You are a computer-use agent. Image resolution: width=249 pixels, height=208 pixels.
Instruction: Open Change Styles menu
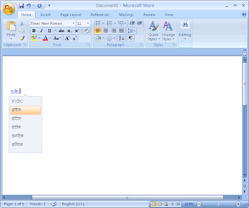[168, 31]
